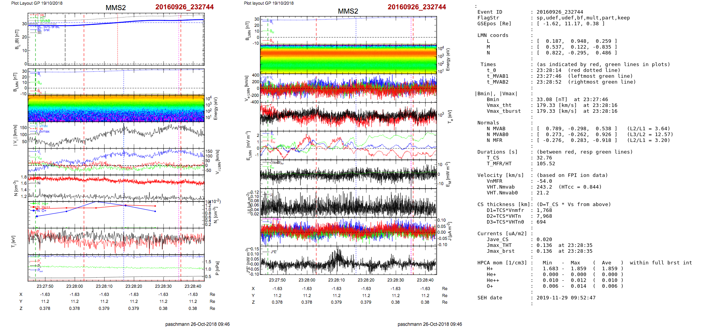The image size is (702, 327).
Task: Click the MMS2 title above the left plot
Action: point(116,8)
